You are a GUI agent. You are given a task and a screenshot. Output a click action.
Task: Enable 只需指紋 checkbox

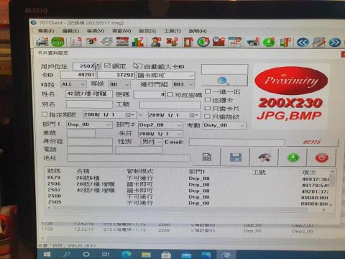208,117
